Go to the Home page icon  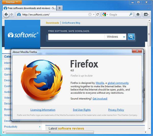click(x=138, y=15)
